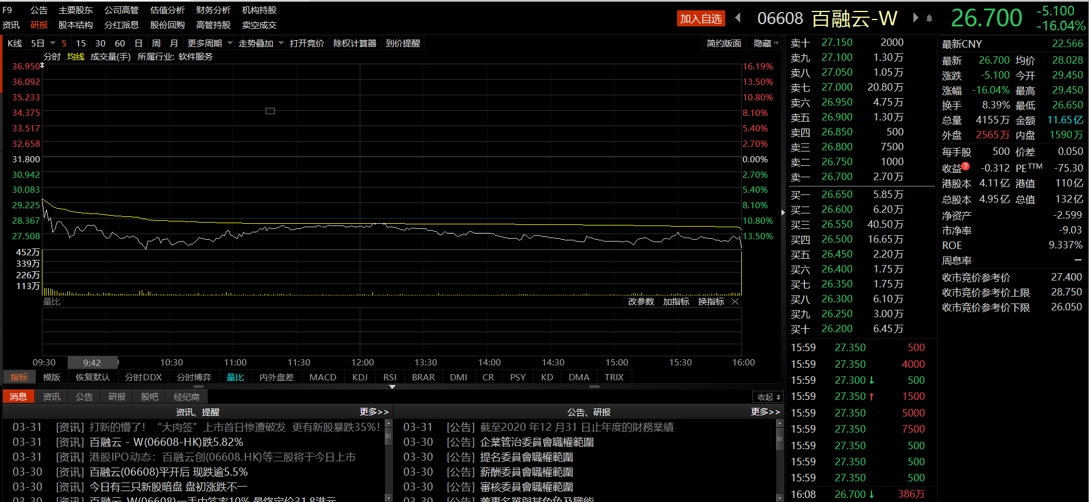Open the 财务分析 menu item

(213, 10)
